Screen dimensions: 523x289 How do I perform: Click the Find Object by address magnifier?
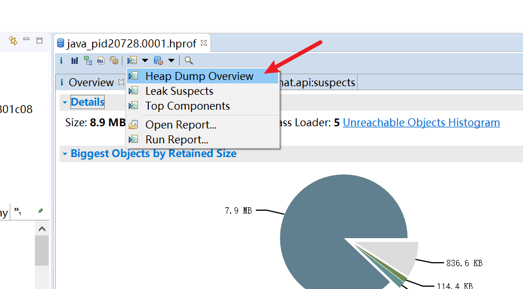click(x=188, y=61)
